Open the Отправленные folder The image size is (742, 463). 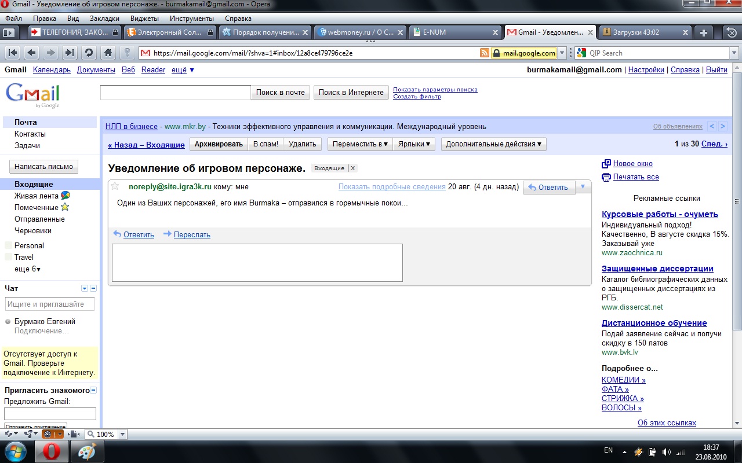click(39, 219)
